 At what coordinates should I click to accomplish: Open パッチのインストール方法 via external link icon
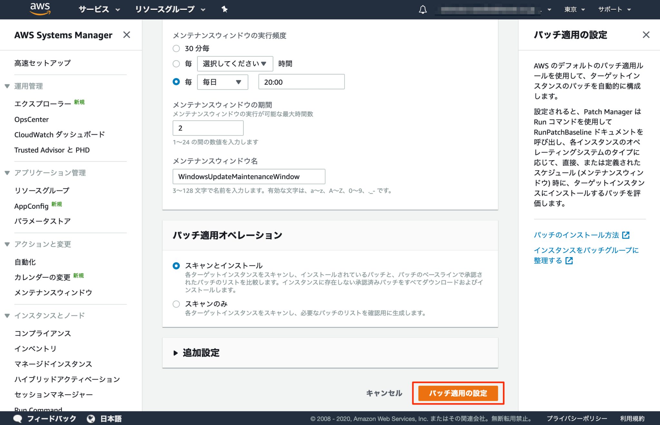pos(626,235)
